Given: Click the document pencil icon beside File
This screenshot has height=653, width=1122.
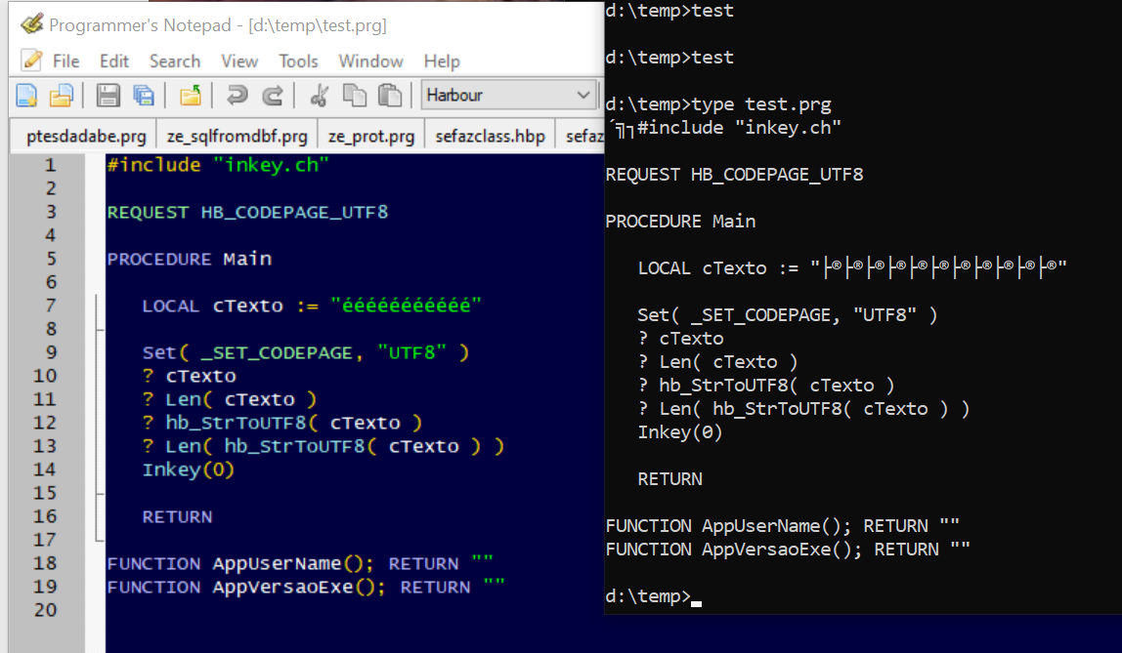Looking at the screenshot, I should click(30, 60).
